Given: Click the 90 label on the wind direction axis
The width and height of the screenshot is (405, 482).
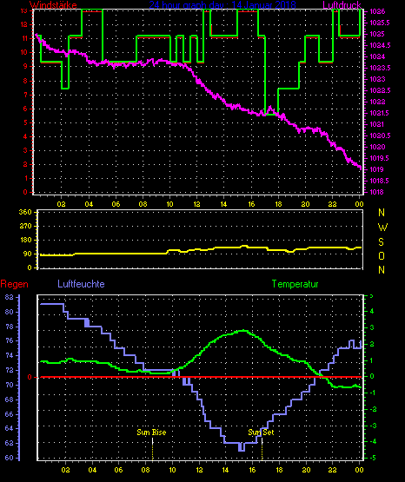Looking at the screenshot, I should (27, 254).
